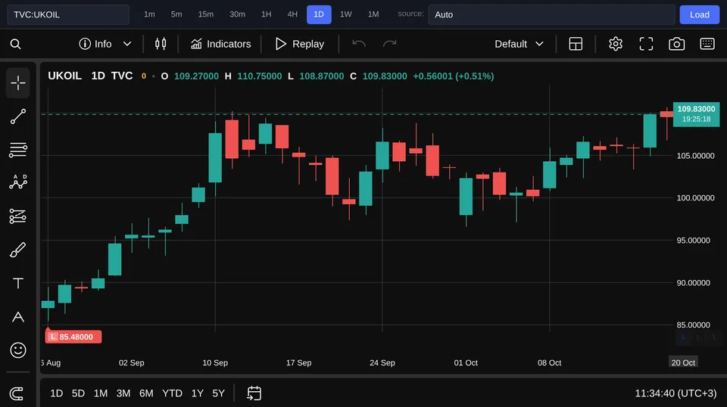Set the 5D date range
Image resolution: width=727 pixels, height=407 pixels.
pyautogui.click(x=78, y=393)
